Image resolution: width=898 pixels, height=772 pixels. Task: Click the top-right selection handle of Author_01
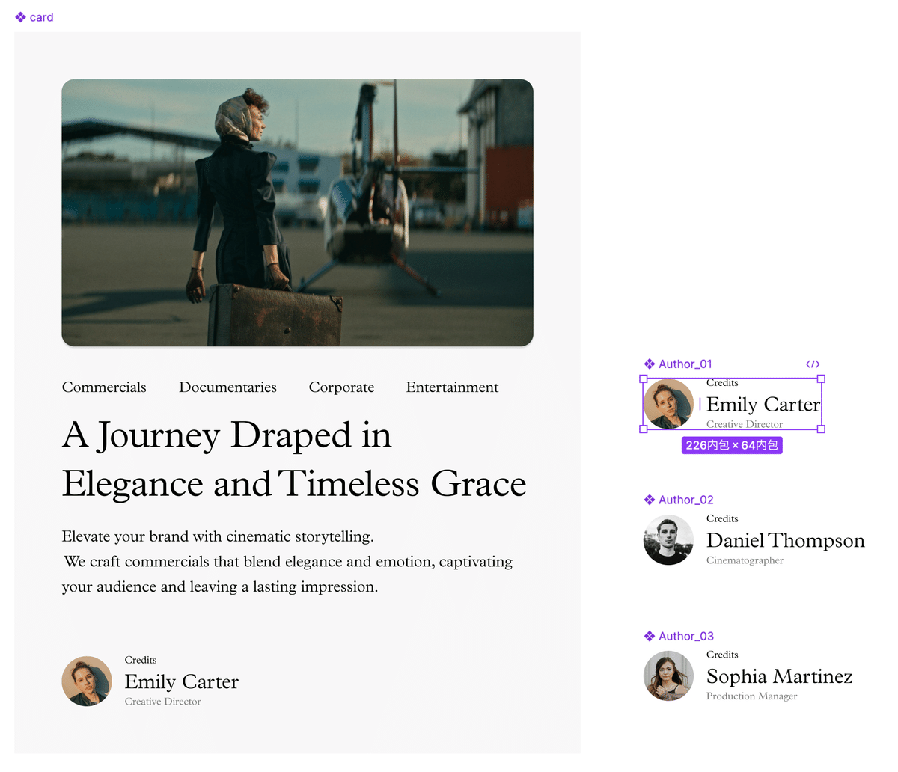[821, 379]
